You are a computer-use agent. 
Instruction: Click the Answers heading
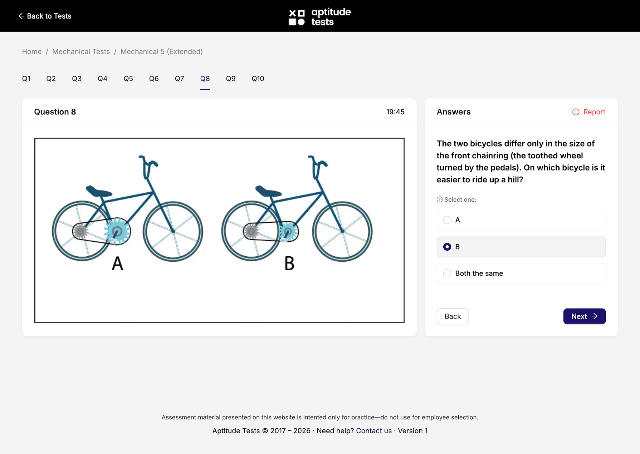pyautogui.click(x=454, y=112)
